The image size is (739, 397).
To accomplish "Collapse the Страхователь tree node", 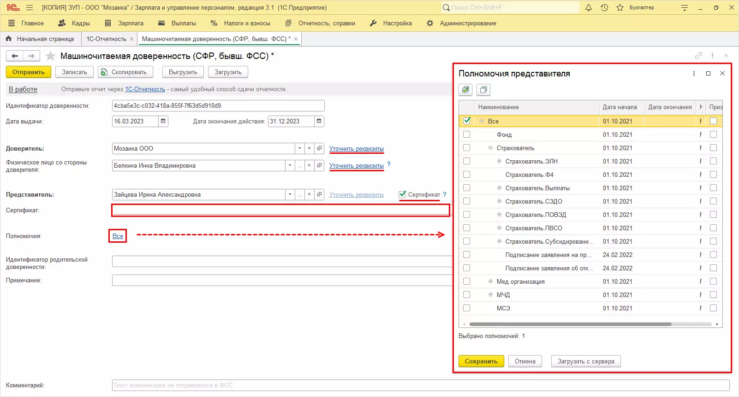I will coord(490,148).
